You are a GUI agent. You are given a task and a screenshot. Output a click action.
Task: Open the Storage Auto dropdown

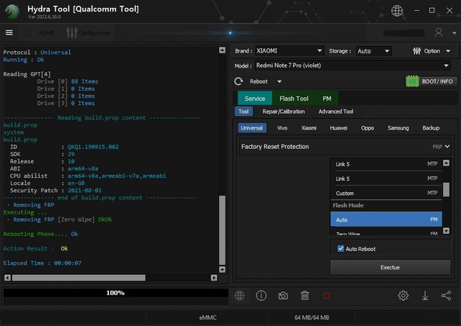[x=373, y=51]
